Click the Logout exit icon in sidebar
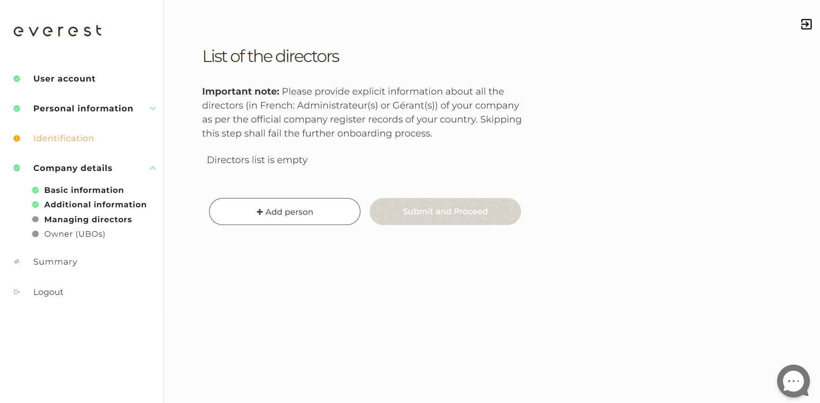 point(17,292)
